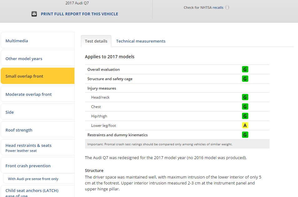The height and width of the screenshot is (197, 298).
Task: Click the Structure and safety cage G badge
Action: pos(245,79)
